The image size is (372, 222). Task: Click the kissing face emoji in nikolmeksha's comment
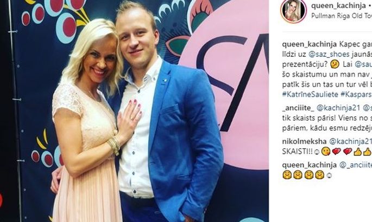pyautogui.click(x=326, y=152)
